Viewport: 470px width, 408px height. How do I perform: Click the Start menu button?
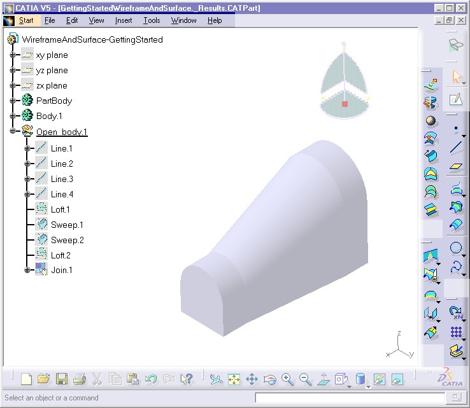pyautogui.click(x=26, y=20)
